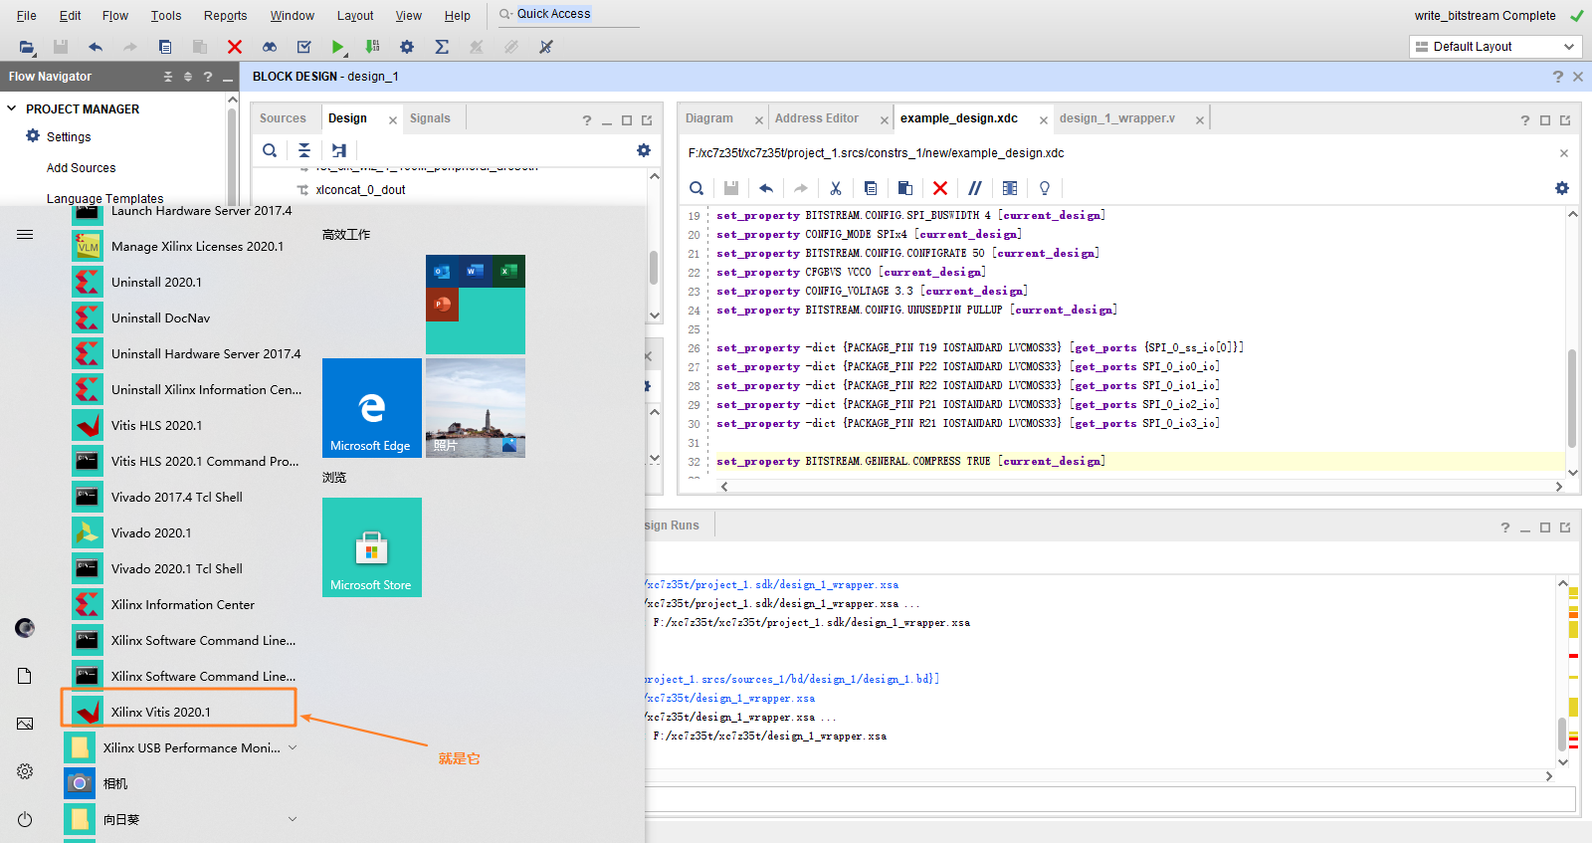
Task: Open Xilinx Information Center entry
Action: (183, 604)
